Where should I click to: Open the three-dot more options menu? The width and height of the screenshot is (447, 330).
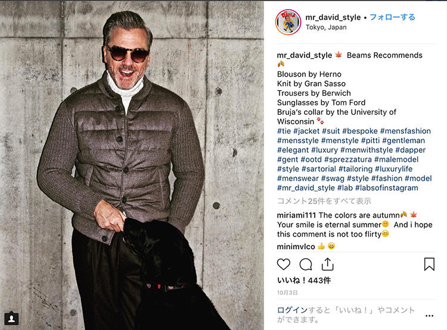(x=429, y=316)
